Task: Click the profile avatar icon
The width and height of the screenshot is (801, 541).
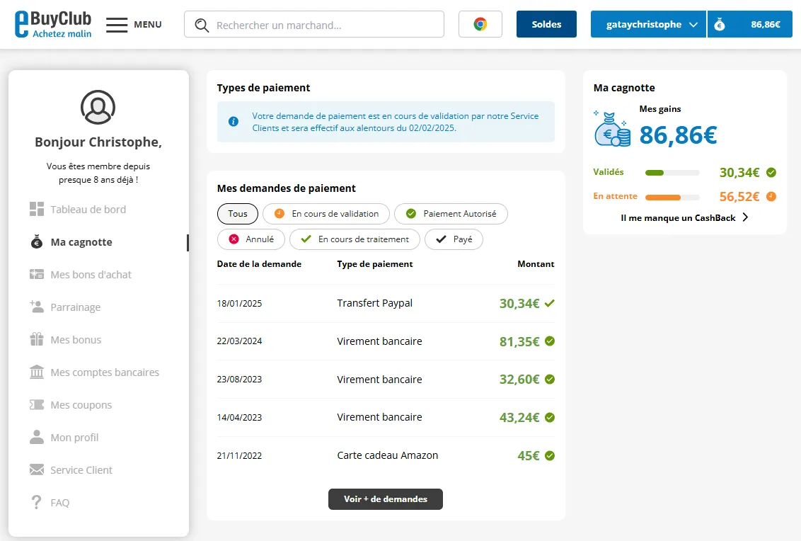Action: point(98,108)
